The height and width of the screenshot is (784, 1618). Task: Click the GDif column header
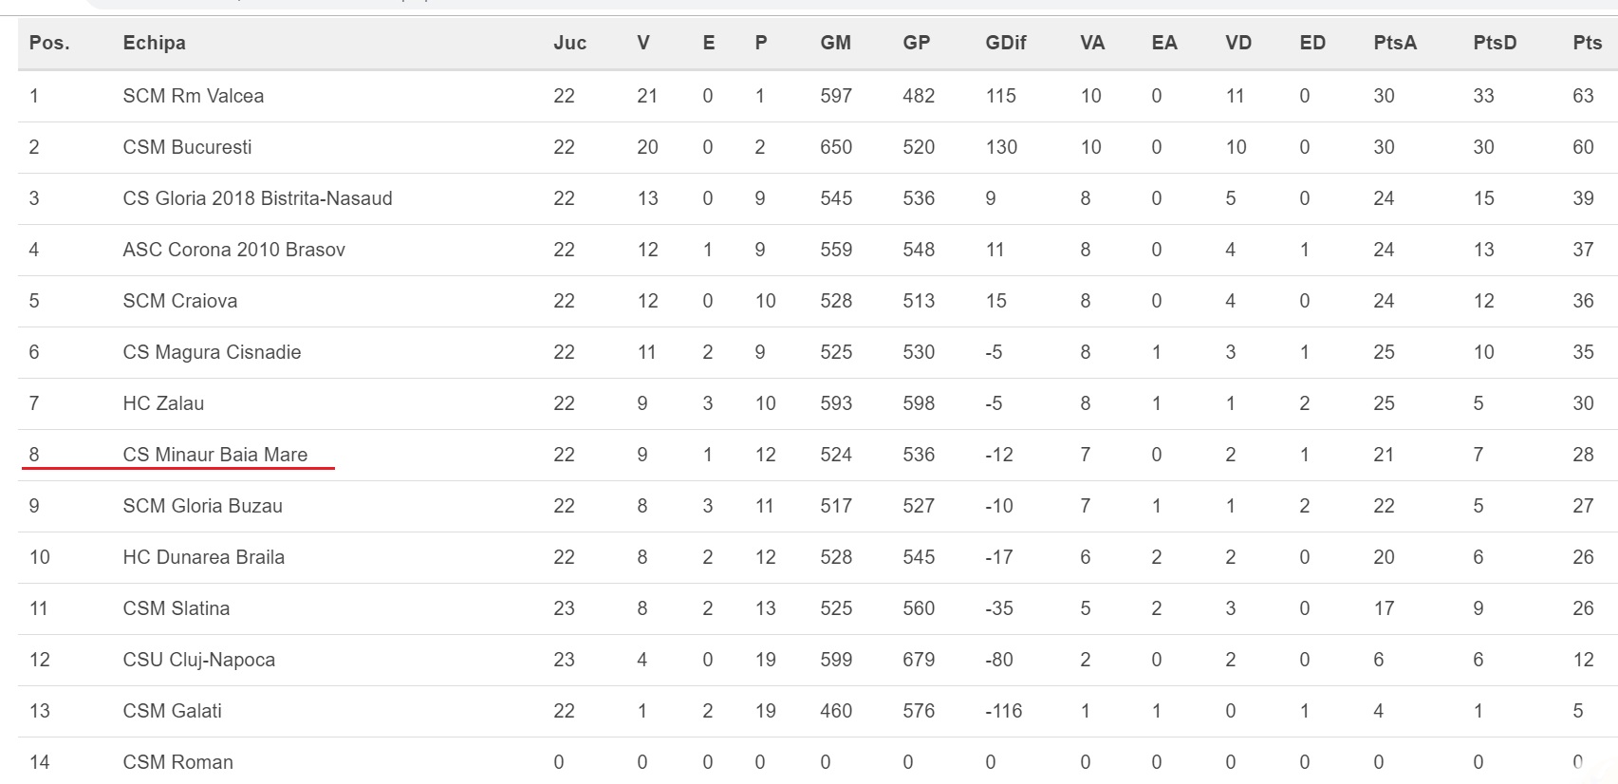pyautogui.click(x=1005, y=43)
